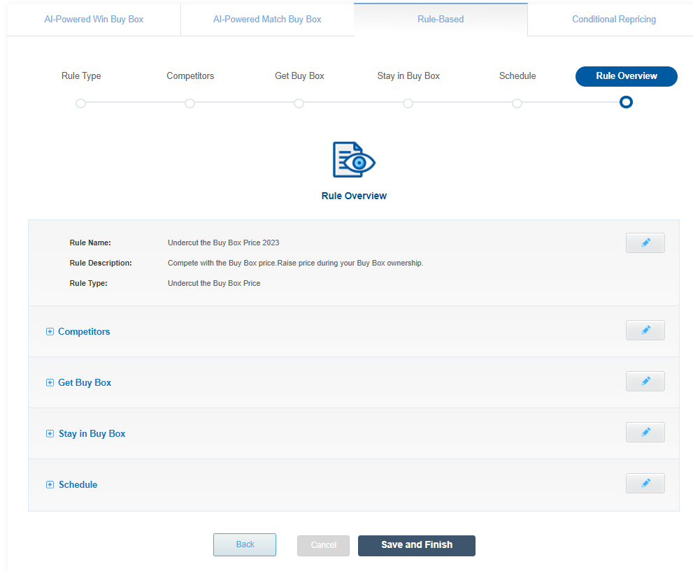Jump to Stay in Buy Box step label

408,76
